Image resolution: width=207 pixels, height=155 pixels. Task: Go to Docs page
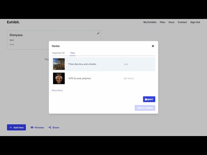coord(171,22)
